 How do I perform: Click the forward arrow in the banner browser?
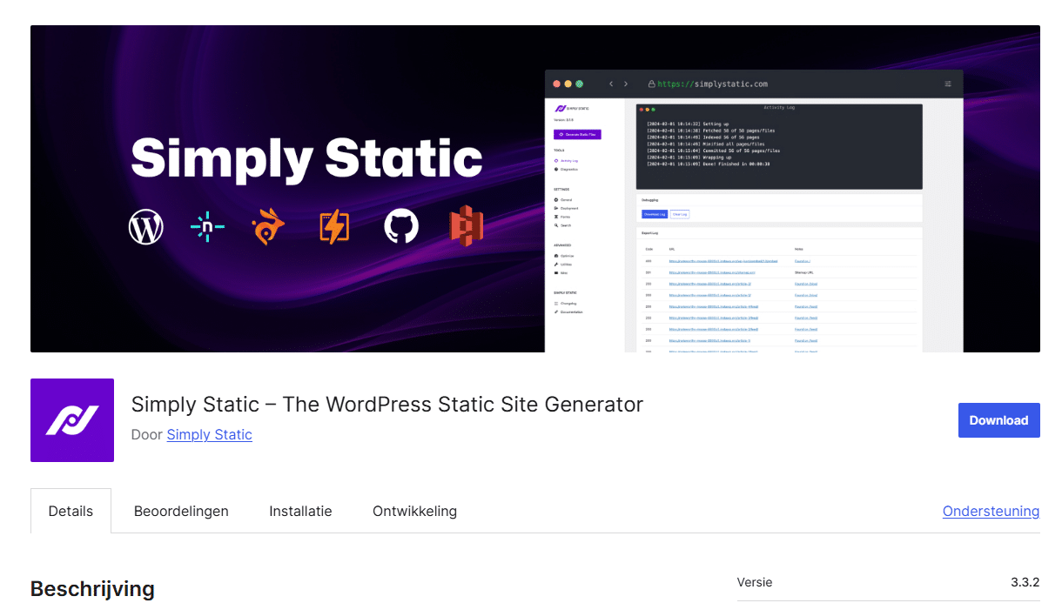625,84
